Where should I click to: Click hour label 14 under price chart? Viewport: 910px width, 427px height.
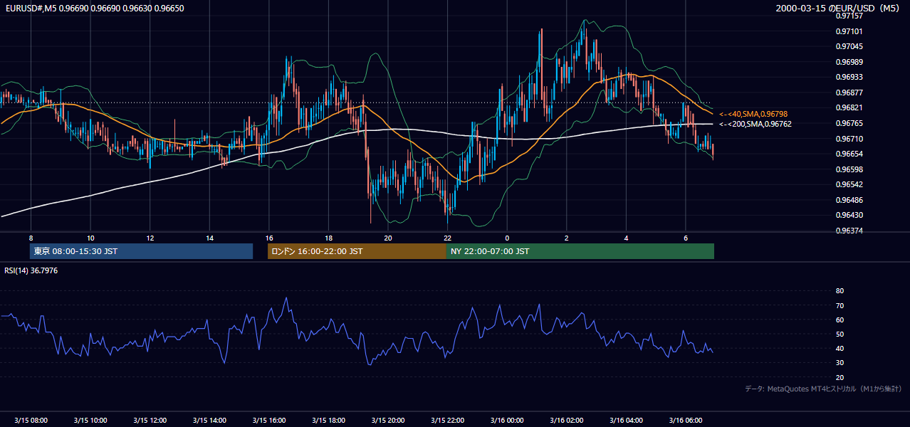[209, 238]
